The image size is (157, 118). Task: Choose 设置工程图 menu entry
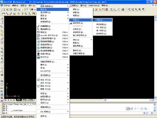click(x=81, y=53)
